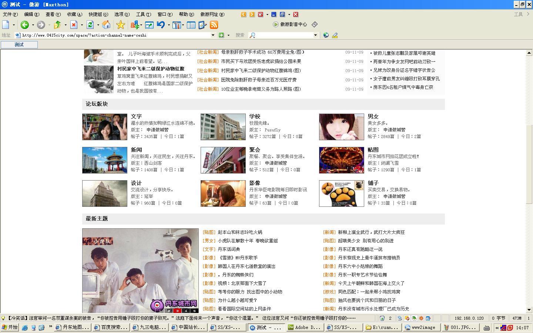Open Favorites via the yellow star icon
The image size is (533, 333).
(120, 25)
